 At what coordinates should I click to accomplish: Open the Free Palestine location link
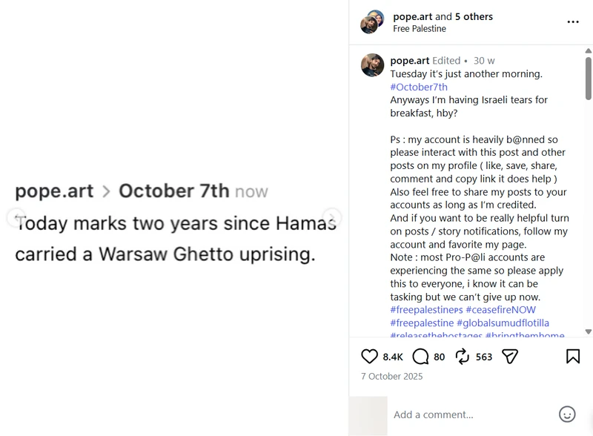420,29
